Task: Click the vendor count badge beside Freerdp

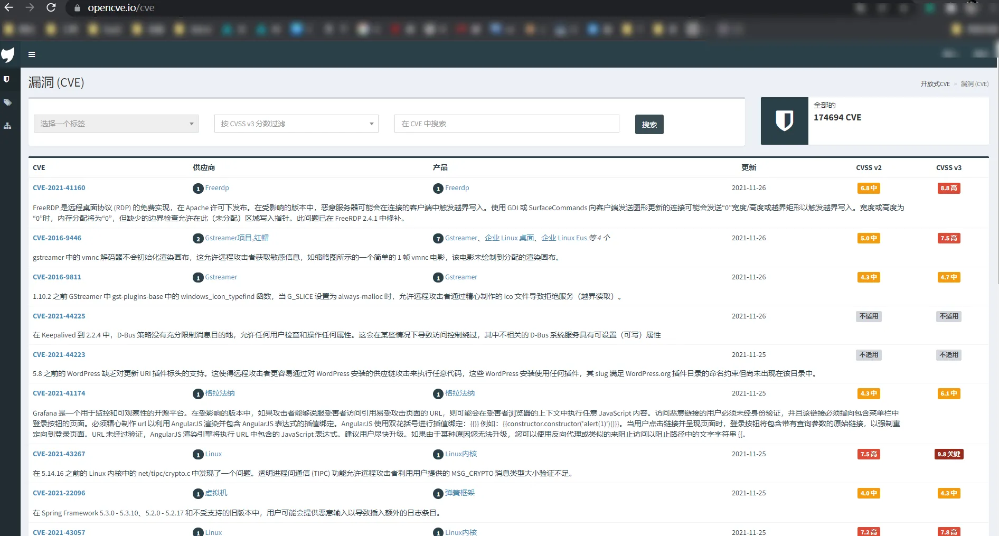Action: [198, 189]
